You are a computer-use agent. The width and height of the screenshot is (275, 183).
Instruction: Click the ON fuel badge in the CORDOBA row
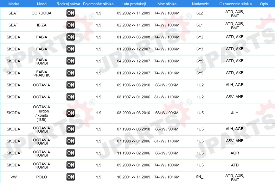pos(71,13)
